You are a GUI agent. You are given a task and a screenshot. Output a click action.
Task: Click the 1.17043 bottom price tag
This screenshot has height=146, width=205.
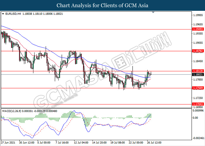[x=197, y=104]
